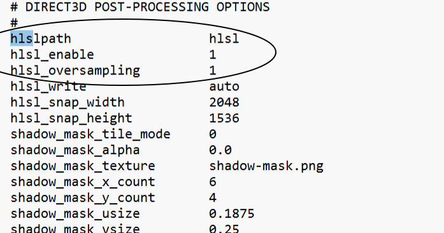Image resolution: width=444 pixels, height=233 pixels.
Task: Click the hlsl_oversampling value 1
Action: (x=213, y=71)
